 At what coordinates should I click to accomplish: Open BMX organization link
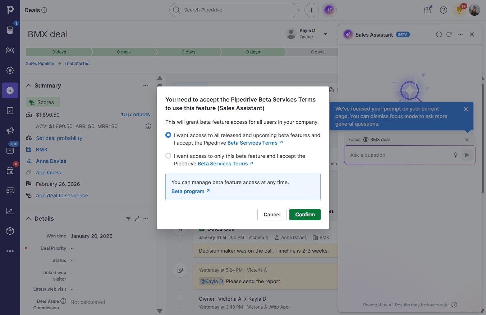point(42,150)
